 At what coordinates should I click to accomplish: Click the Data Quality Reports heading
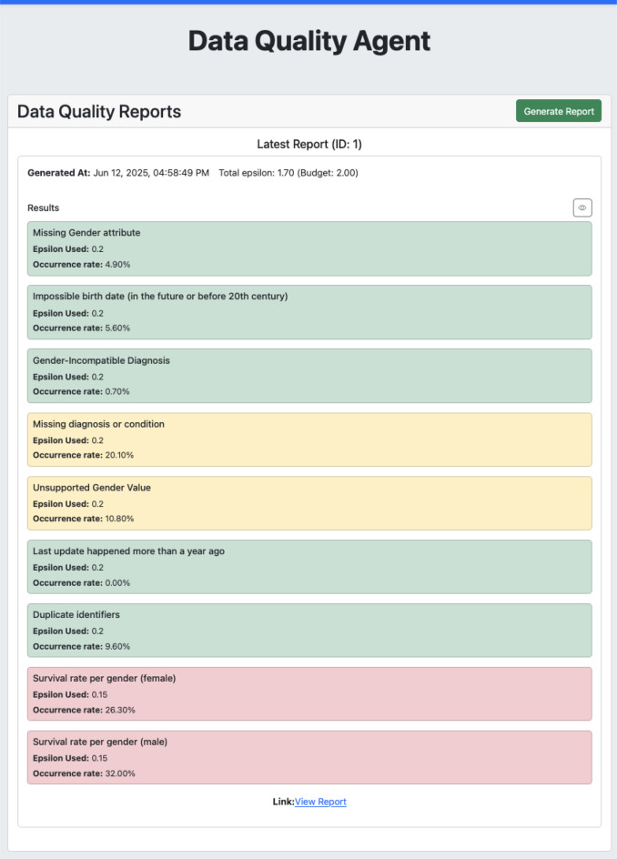pyautogui.click(x=99, y=111)
